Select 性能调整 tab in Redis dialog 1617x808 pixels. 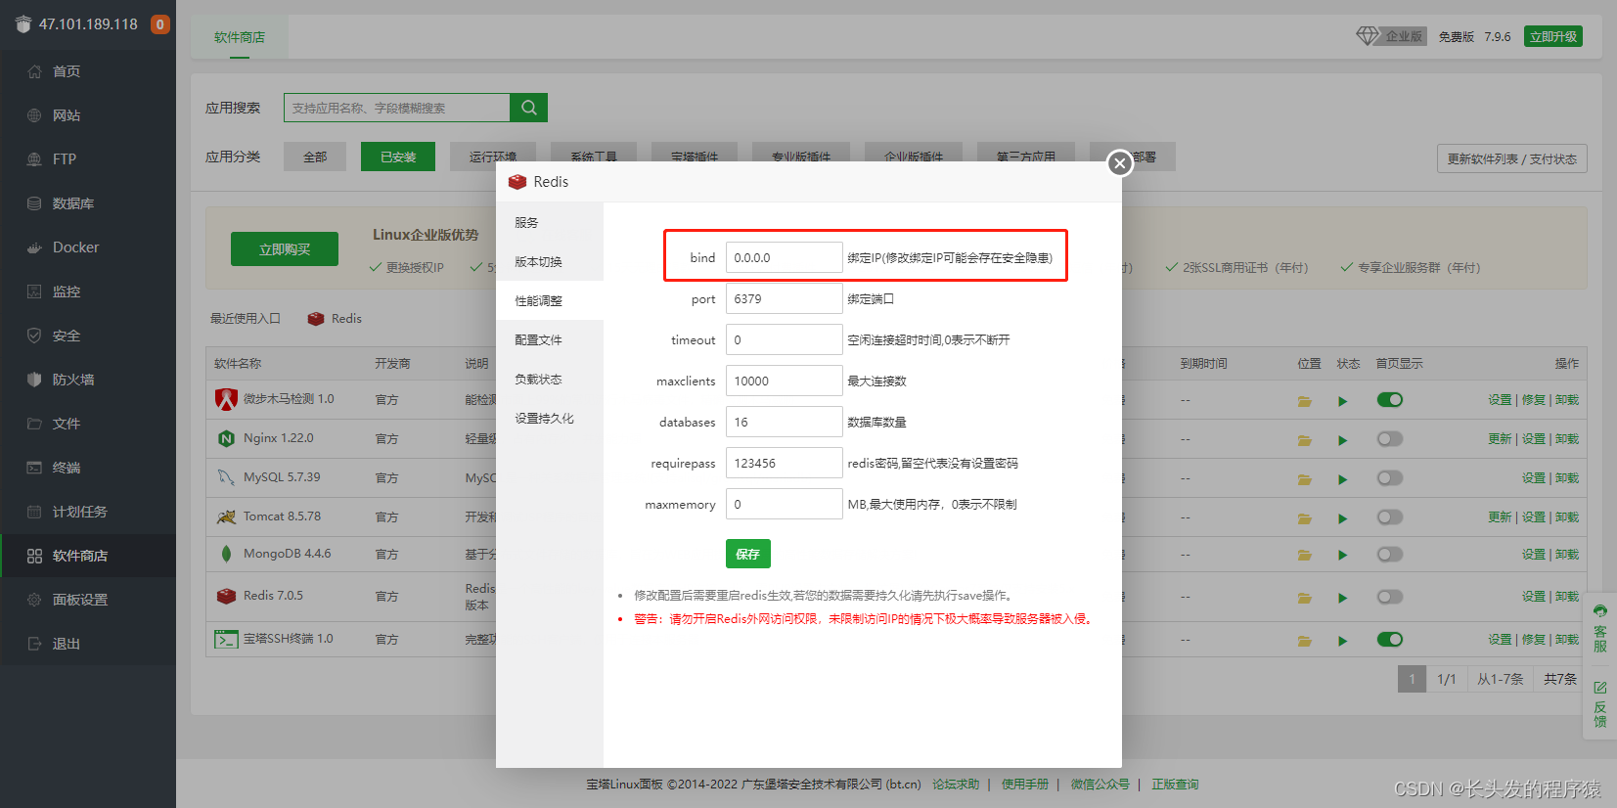point(550,300)
